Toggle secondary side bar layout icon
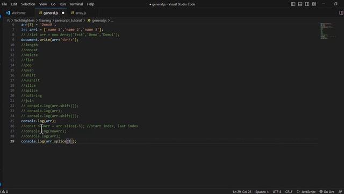This screenshot has height=194, width=344. pos(307,4)
